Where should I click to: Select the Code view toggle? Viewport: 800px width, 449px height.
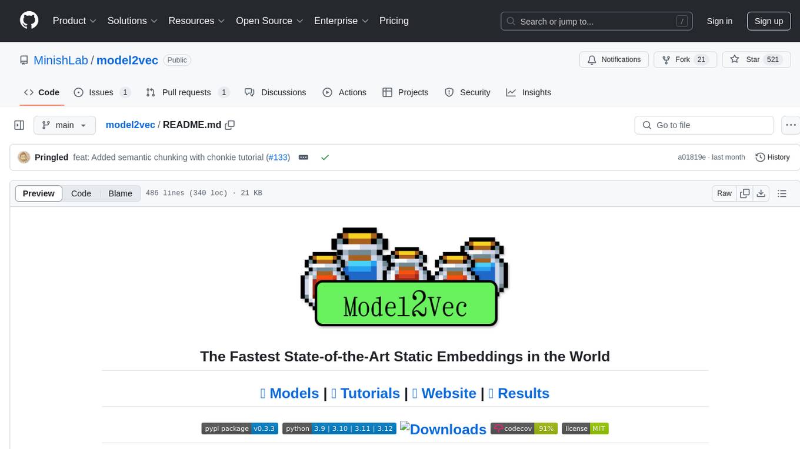click(x=81, y=193)
